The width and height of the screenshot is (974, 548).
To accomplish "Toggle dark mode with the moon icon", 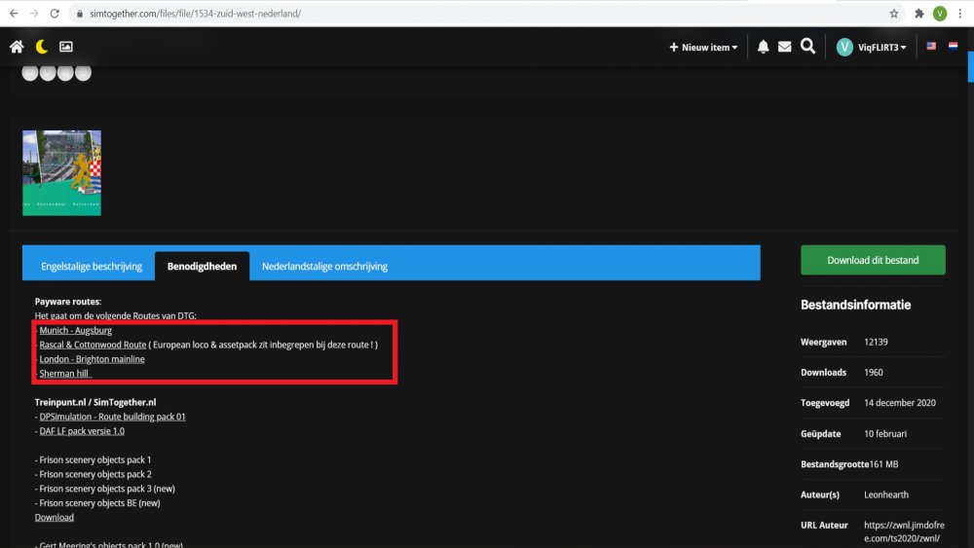I will [42, 47].
